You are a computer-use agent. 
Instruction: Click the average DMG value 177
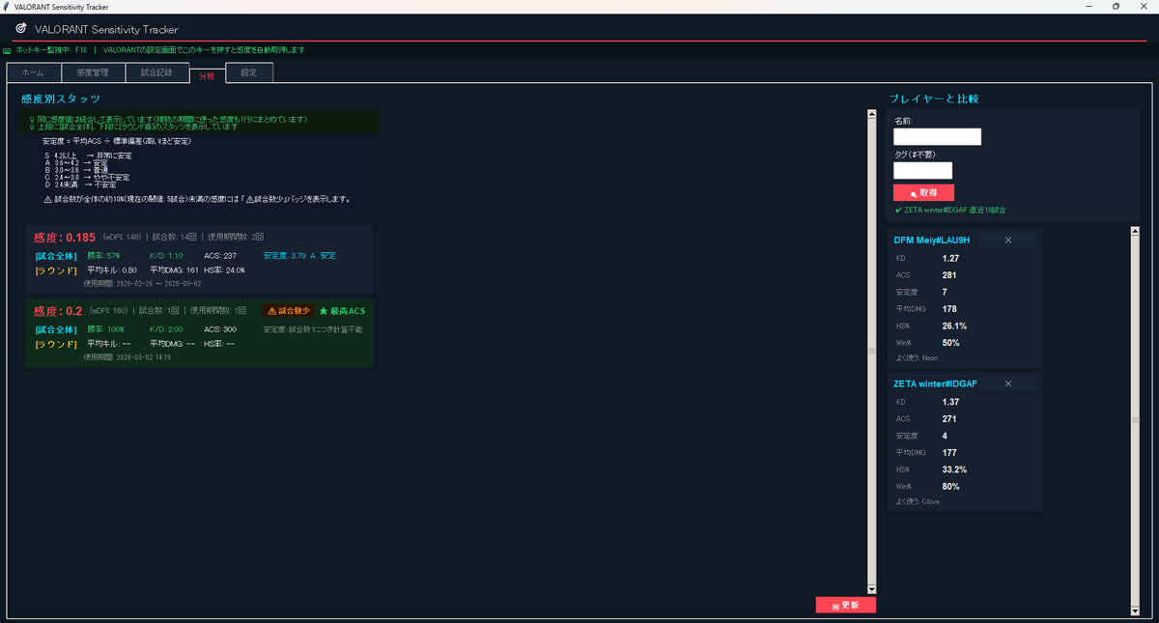click(949, 453)
